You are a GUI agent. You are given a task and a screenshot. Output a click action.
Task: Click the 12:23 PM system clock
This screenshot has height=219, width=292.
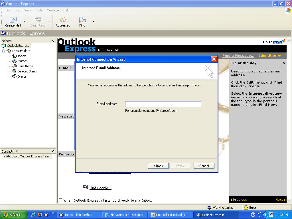click(281, 215)
